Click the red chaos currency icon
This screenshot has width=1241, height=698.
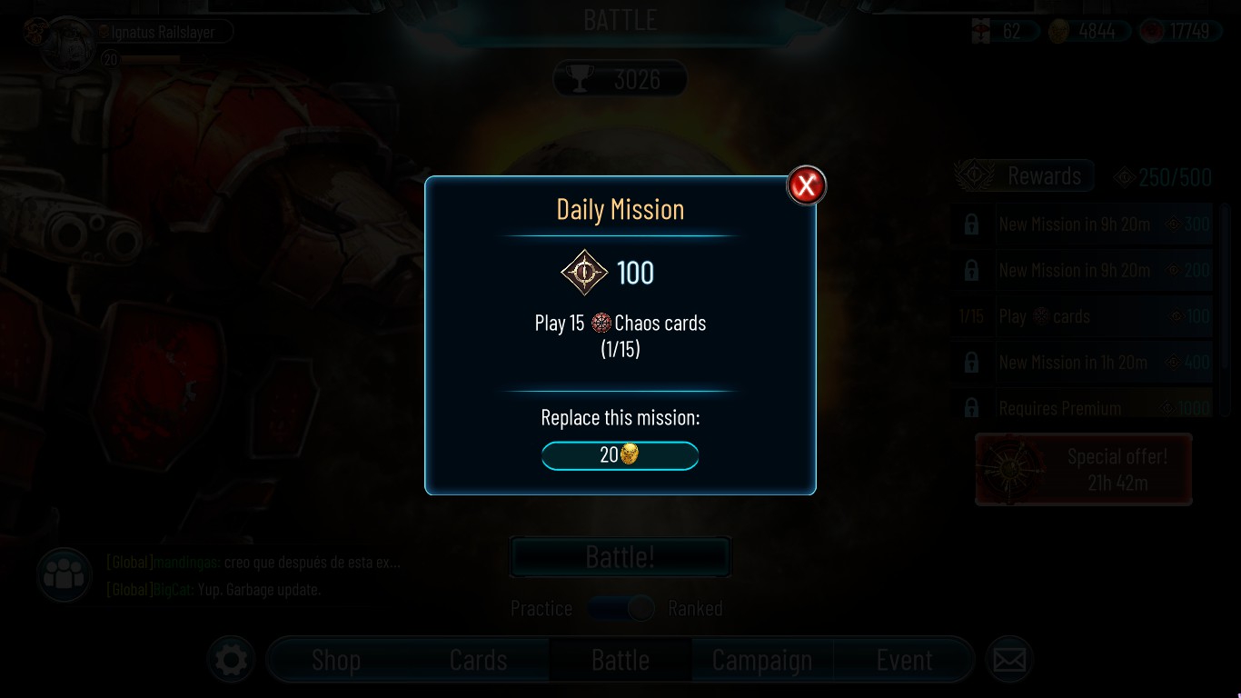[1151, 32]
